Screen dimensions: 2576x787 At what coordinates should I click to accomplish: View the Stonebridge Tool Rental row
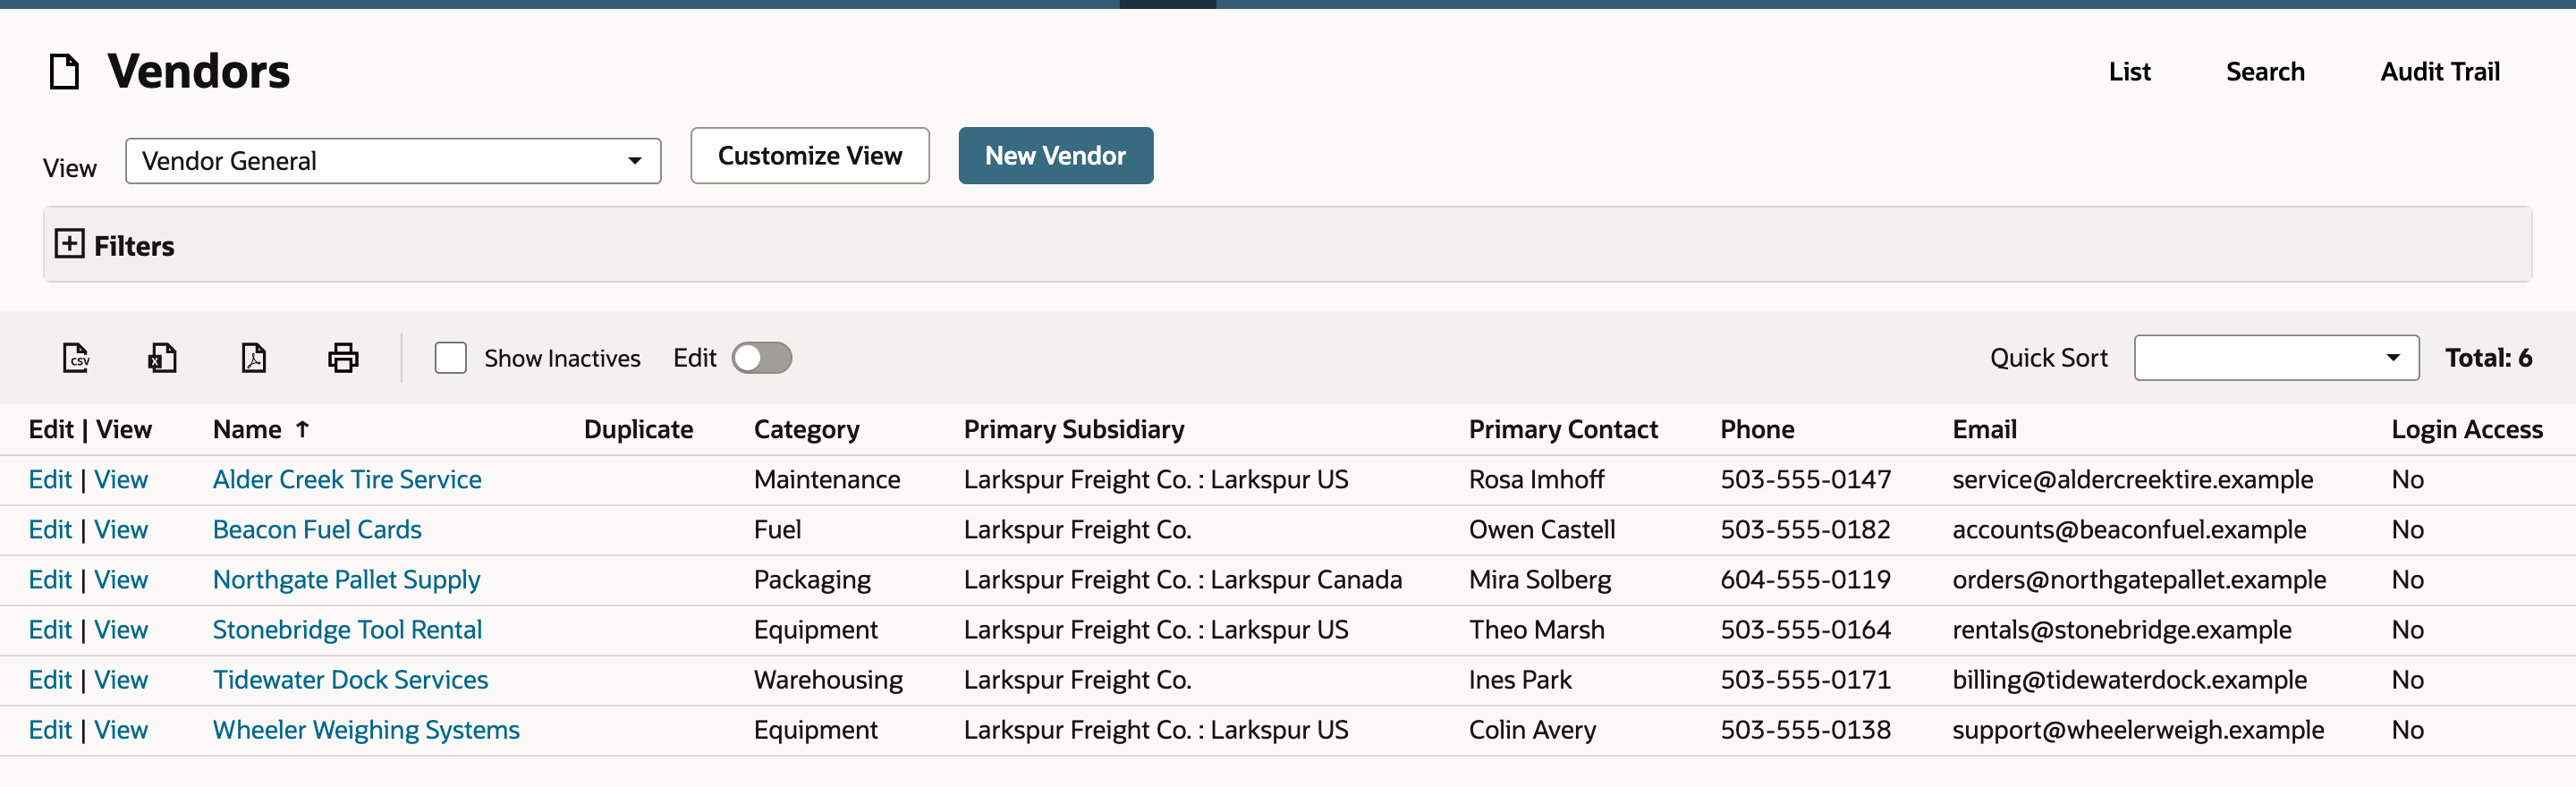point(121,630)
